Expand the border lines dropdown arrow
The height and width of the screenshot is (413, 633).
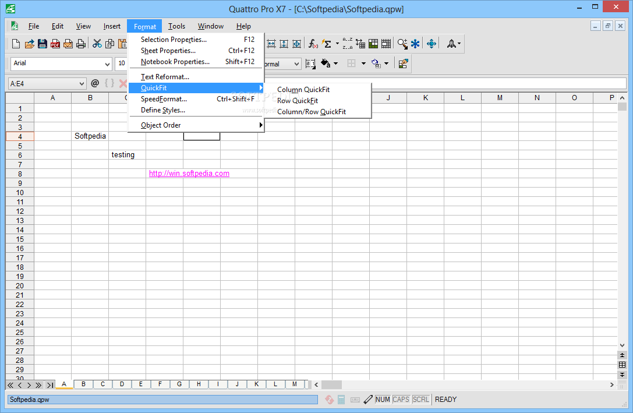click(363, 63)
